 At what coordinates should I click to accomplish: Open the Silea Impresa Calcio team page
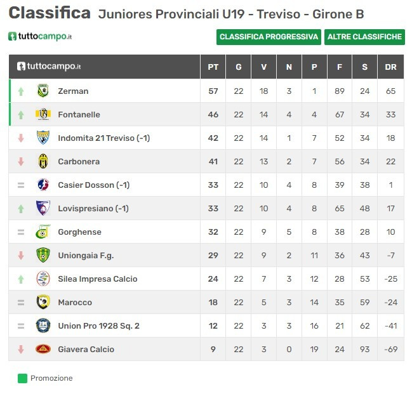(x=97, y=279)
